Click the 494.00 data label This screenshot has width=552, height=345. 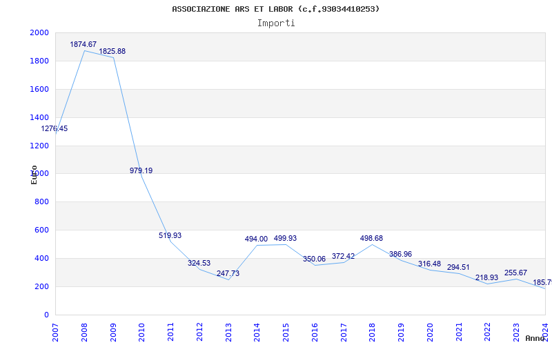256,239
